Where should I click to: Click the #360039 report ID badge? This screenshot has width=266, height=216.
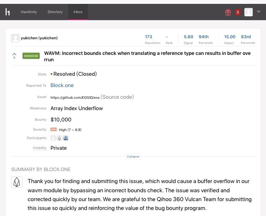tap(31, 56)
